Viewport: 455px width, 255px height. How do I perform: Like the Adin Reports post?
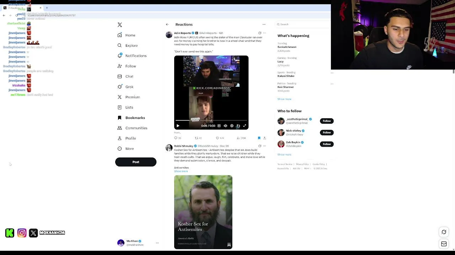tap(220, 138)
